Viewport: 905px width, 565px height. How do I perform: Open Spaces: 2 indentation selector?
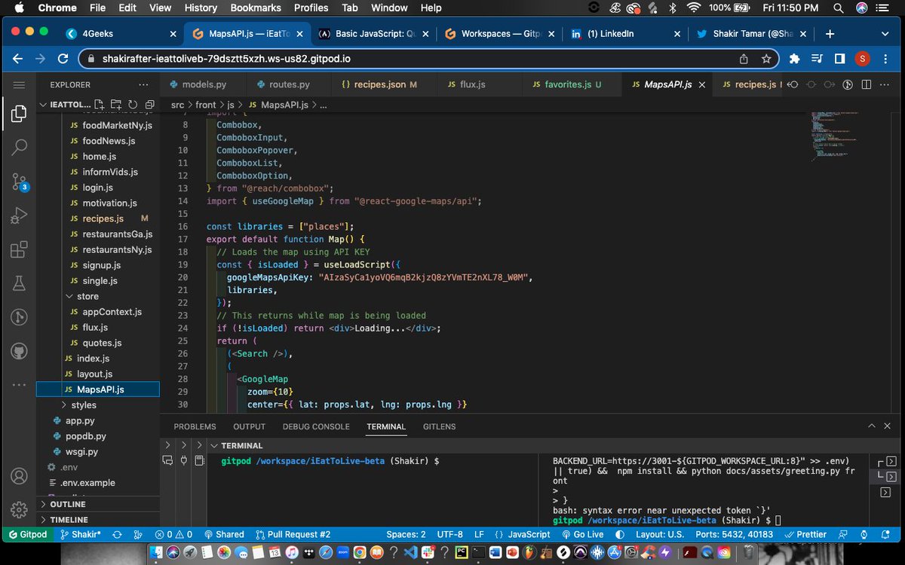pos(406,534)
